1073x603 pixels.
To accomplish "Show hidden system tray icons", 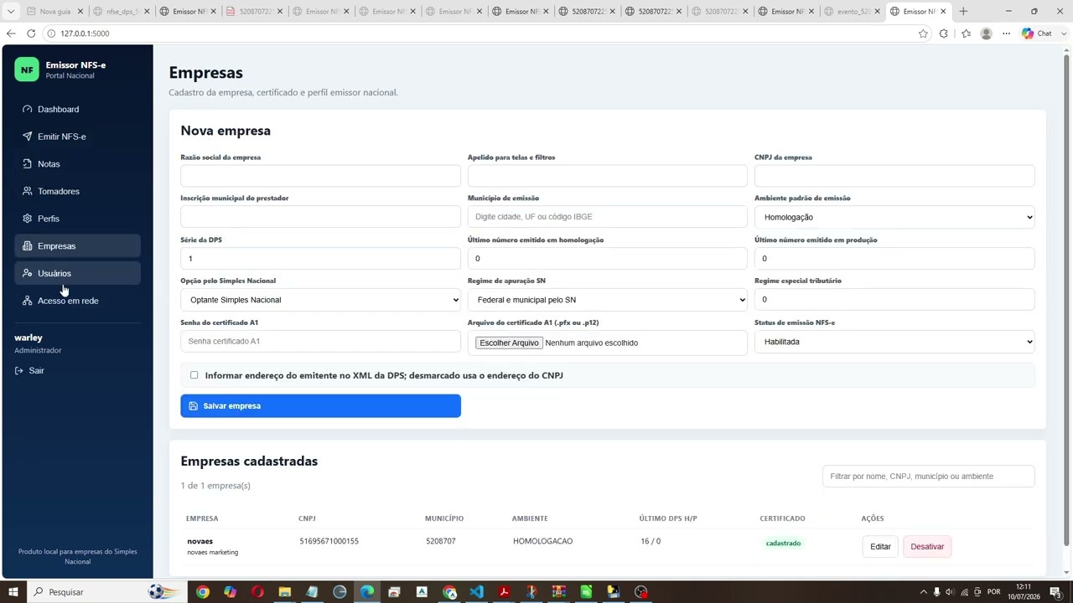I will point(925,592).
